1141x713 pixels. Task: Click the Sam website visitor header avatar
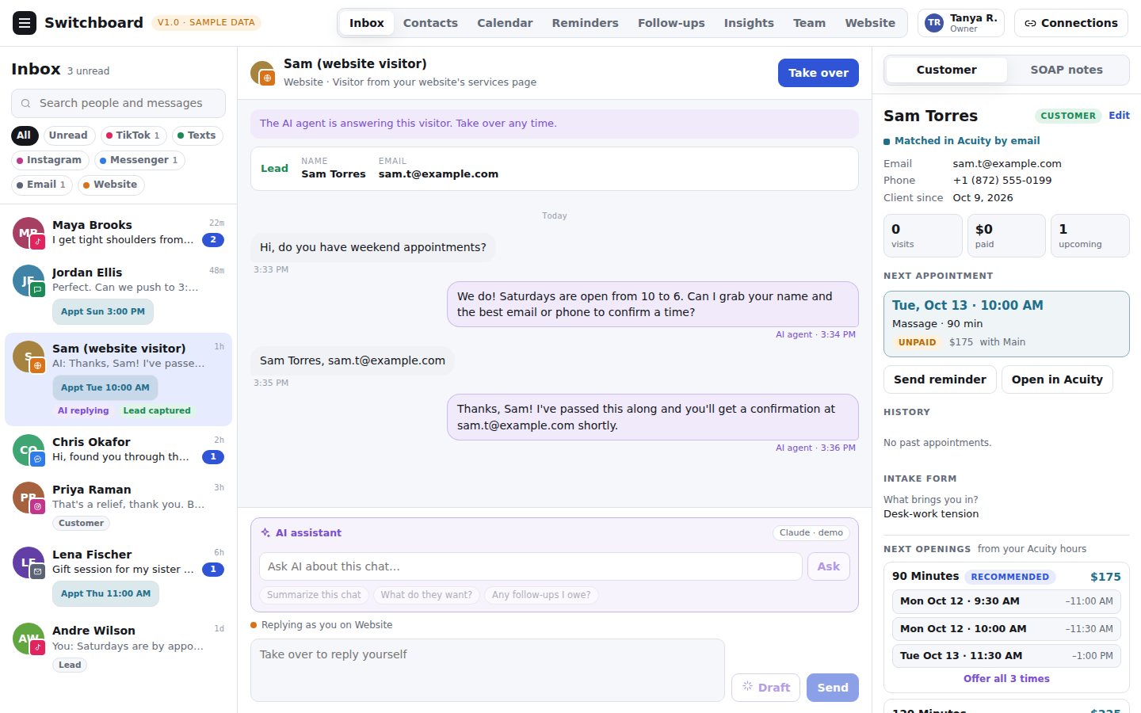coord(262,73)
